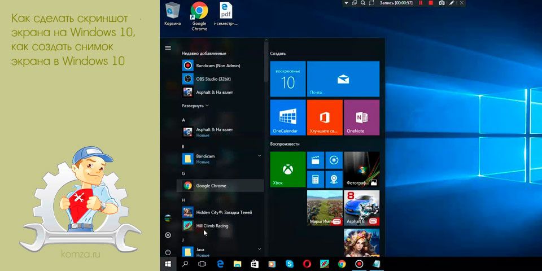
Task: Click the magnifier icon in the recorder bar
Action: 363,3
